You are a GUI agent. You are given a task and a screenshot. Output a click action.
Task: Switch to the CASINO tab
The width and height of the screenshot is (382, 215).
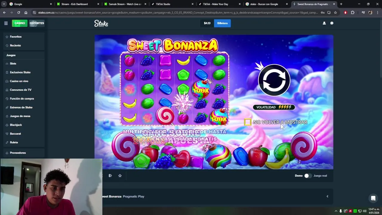click(20, 23)
